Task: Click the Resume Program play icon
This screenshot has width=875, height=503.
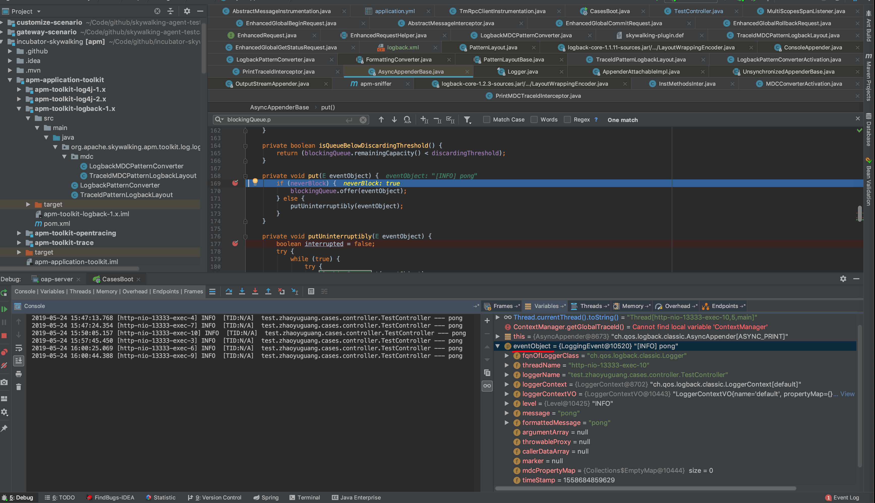Action: click(5, 309)
